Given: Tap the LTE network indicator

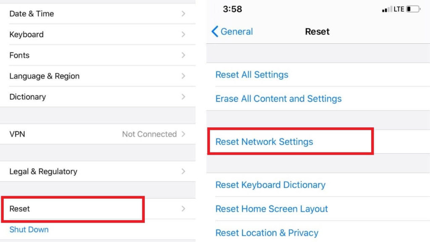Looking at the screenshot, I should tap(399, 9).
